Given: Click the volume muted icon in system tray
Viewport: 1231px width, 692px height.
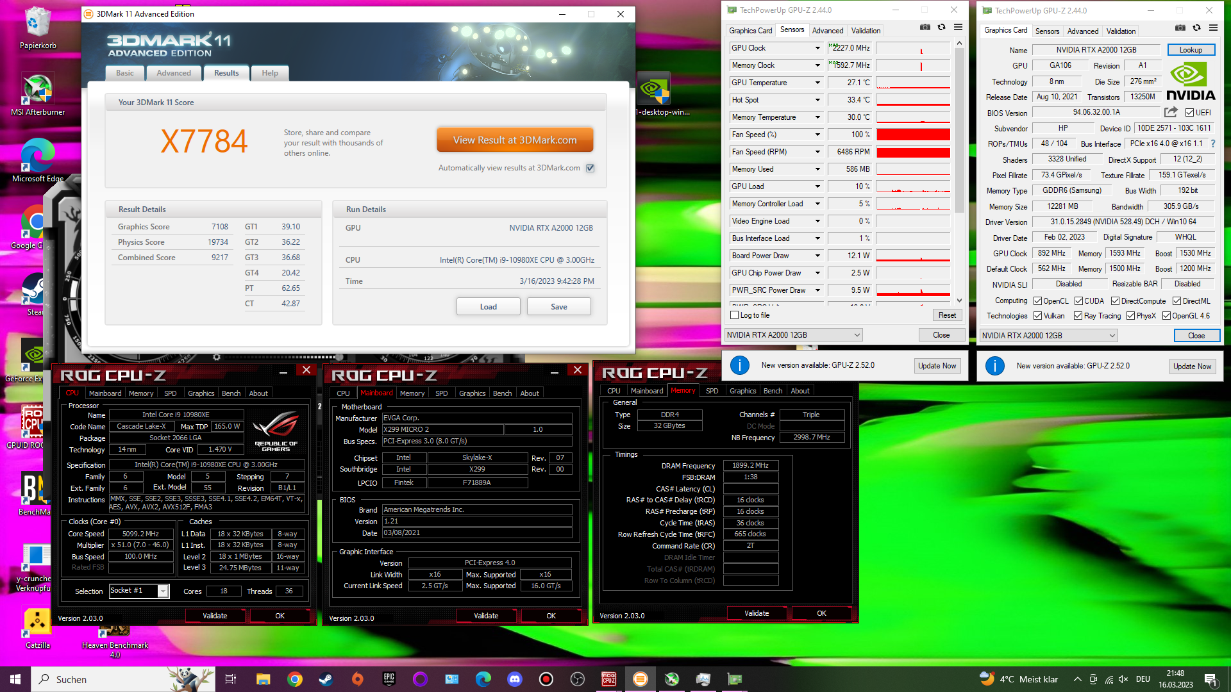Looking at the screenshot, I should (x=1123, y=679).
